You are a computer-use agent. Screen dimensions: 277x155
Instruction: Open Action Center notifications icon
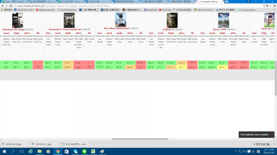pyautogui.click(x=249, y=151)
